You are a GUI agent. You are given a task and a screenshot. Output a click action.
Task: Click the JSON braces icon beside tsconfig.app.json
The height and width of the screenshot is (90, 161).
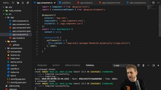tap(8, 79)
